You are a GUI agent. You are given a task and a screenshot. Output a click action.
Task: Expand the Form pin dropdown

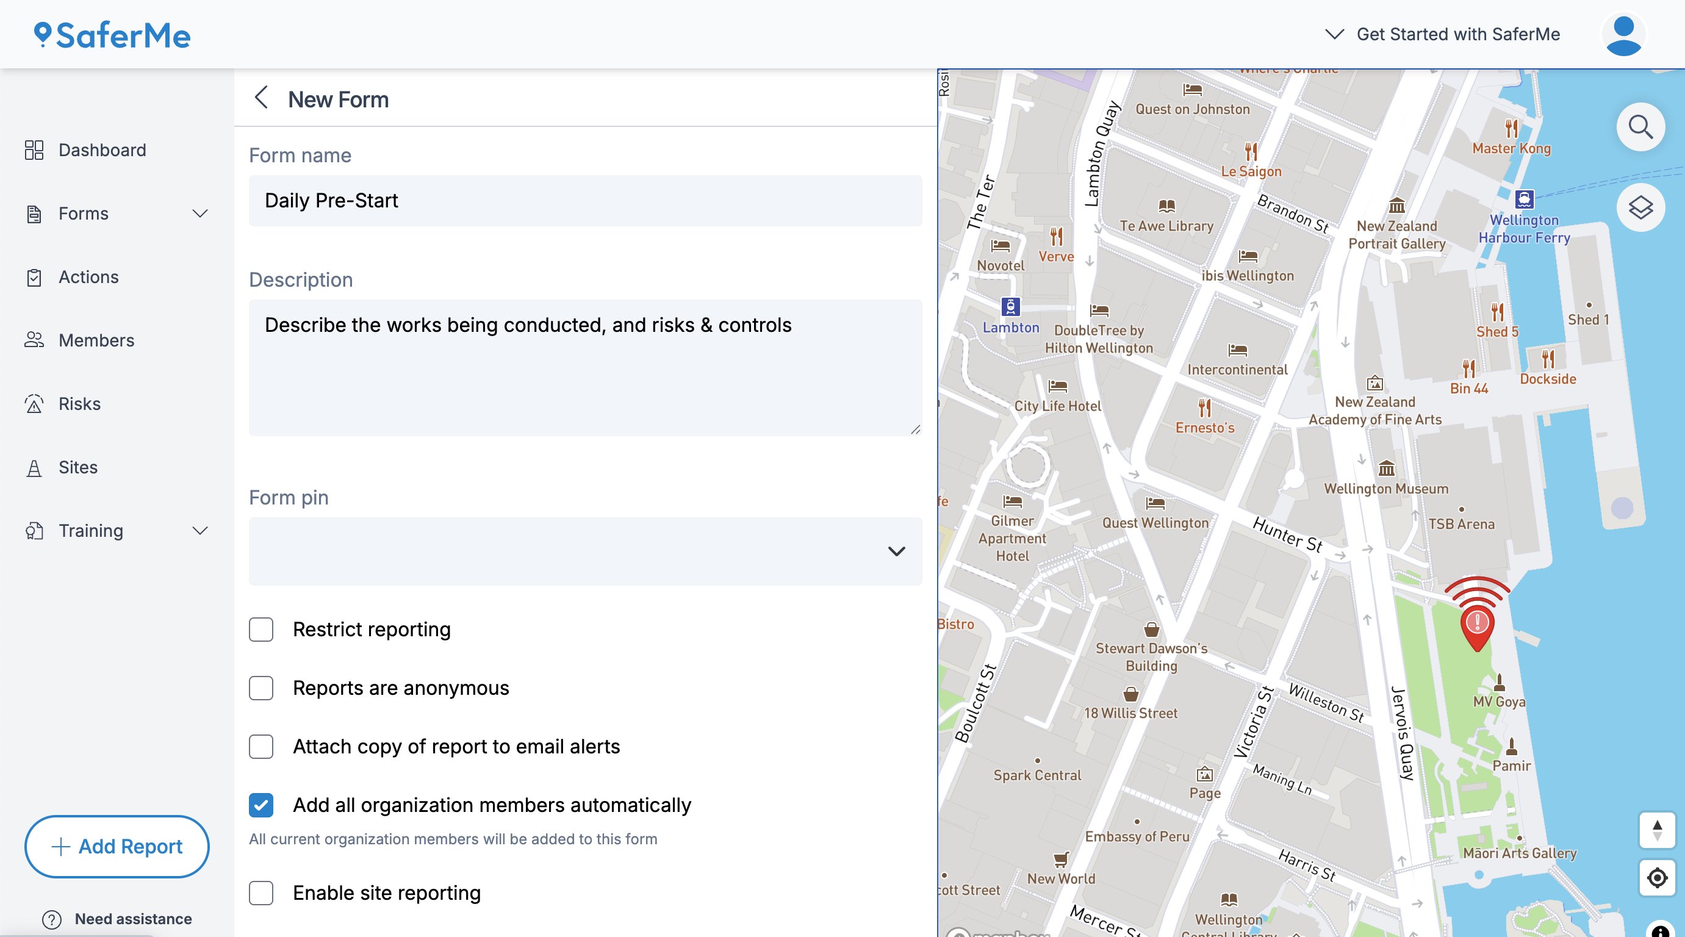coord(898,551)
